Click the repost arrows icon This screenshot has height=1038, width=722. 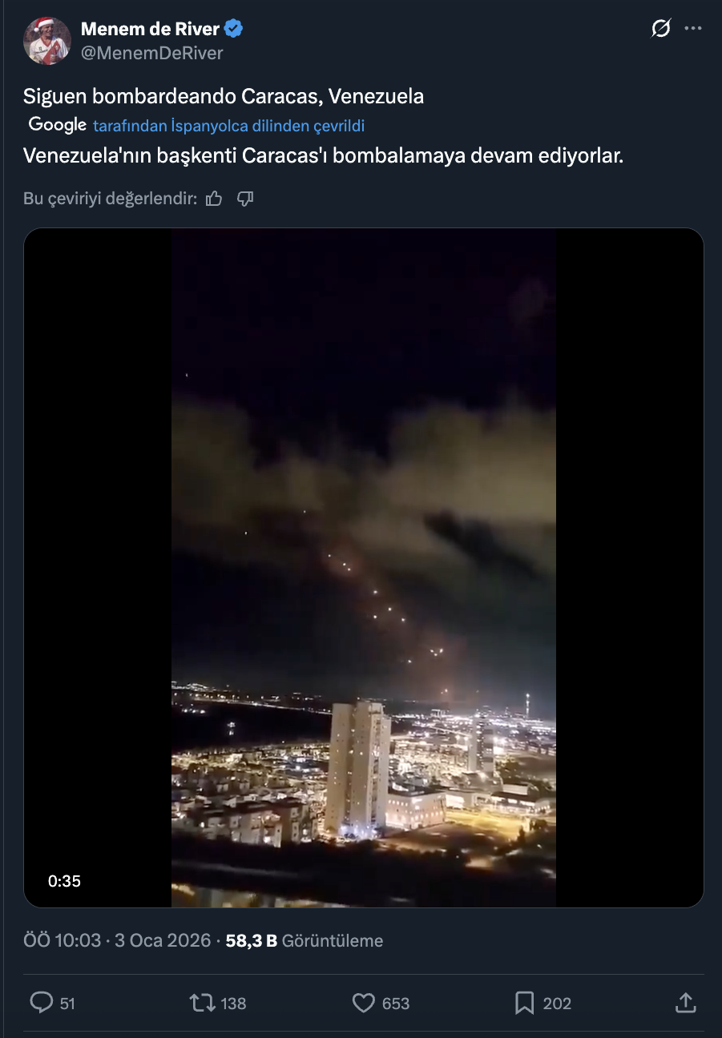[201, 1003]
